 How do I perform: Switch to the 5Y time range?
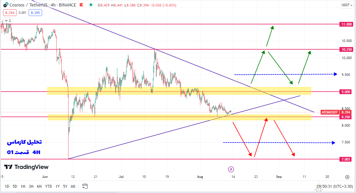(x=65, y=186)
